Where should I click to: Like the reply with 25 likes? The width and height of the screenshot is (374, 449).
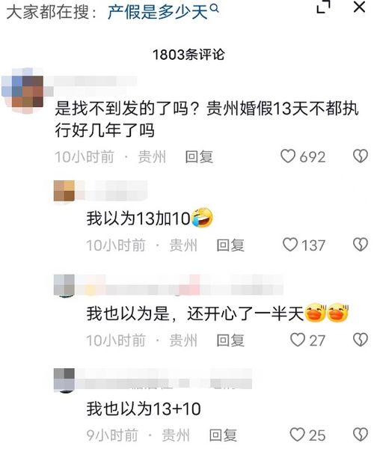coord(297,435)
